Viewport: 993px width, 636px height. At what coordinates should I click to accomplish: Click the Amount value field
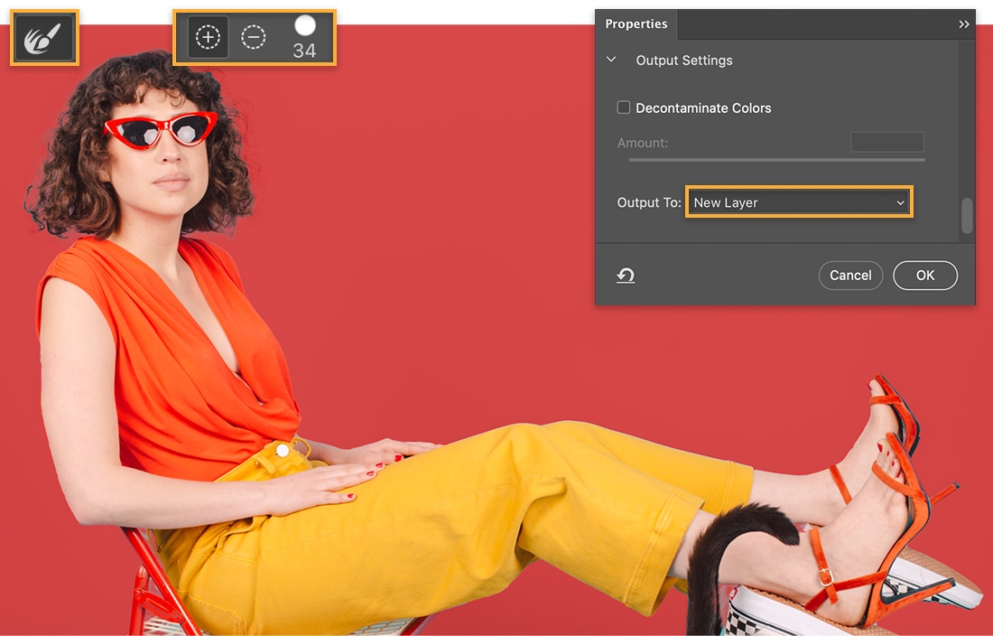point(887,142)
